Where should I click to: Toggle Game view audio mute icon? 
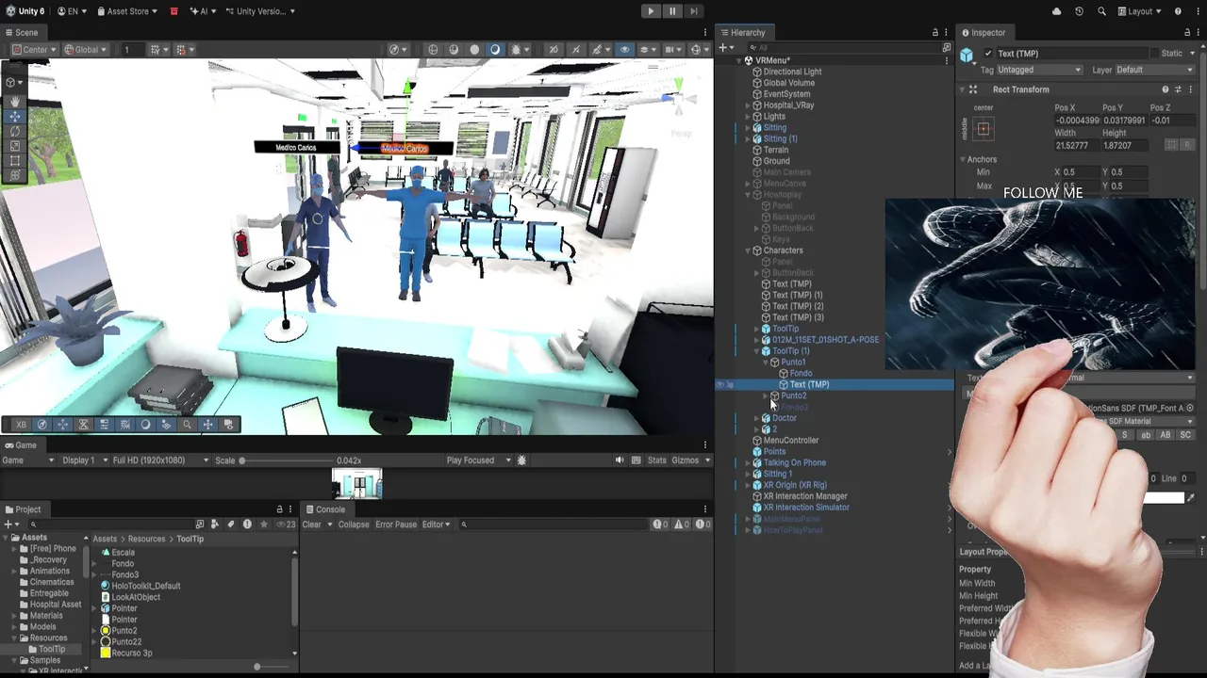point(620,460)
